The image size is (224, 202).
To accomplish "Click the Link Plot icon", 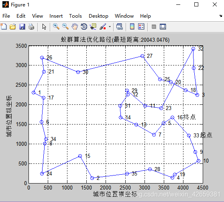I will click(x=120, y=27).
